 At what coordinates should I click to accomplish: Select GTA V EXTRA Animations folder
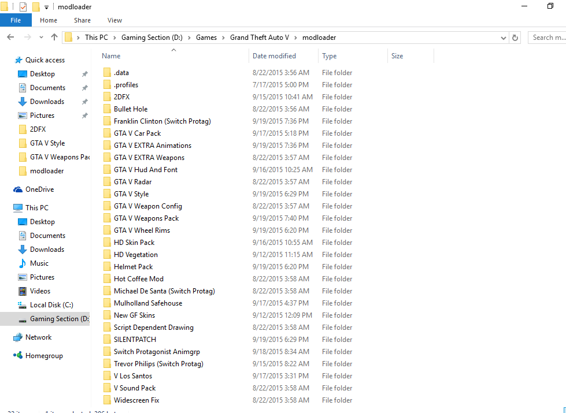point(152,146)
